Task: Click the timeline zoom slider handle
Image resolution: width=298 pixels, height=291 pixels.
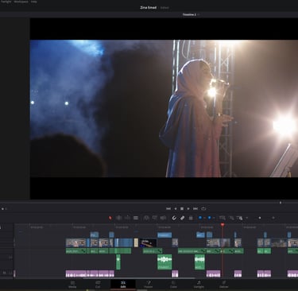Action: [260, 218]
